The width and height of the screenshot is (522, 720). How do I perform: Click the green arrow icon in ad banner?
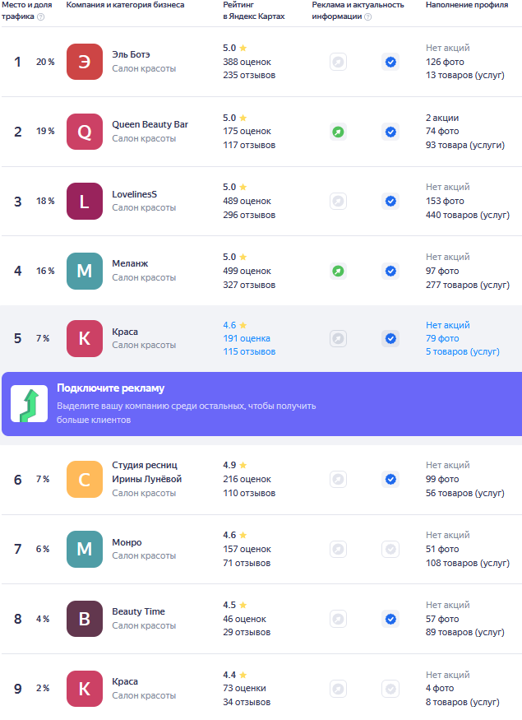coord(30,404)
